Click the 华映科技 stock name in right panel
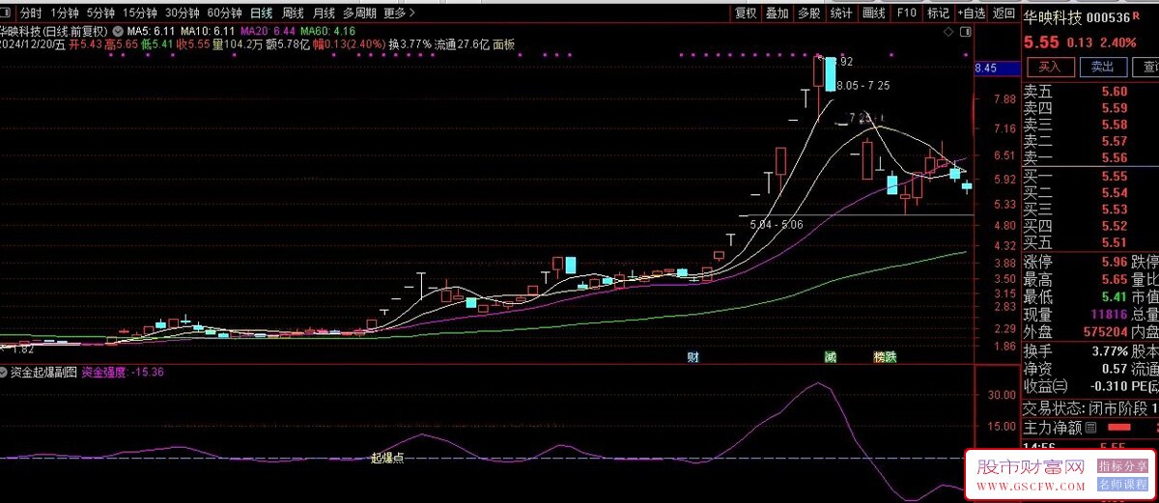 (1054, 16)
